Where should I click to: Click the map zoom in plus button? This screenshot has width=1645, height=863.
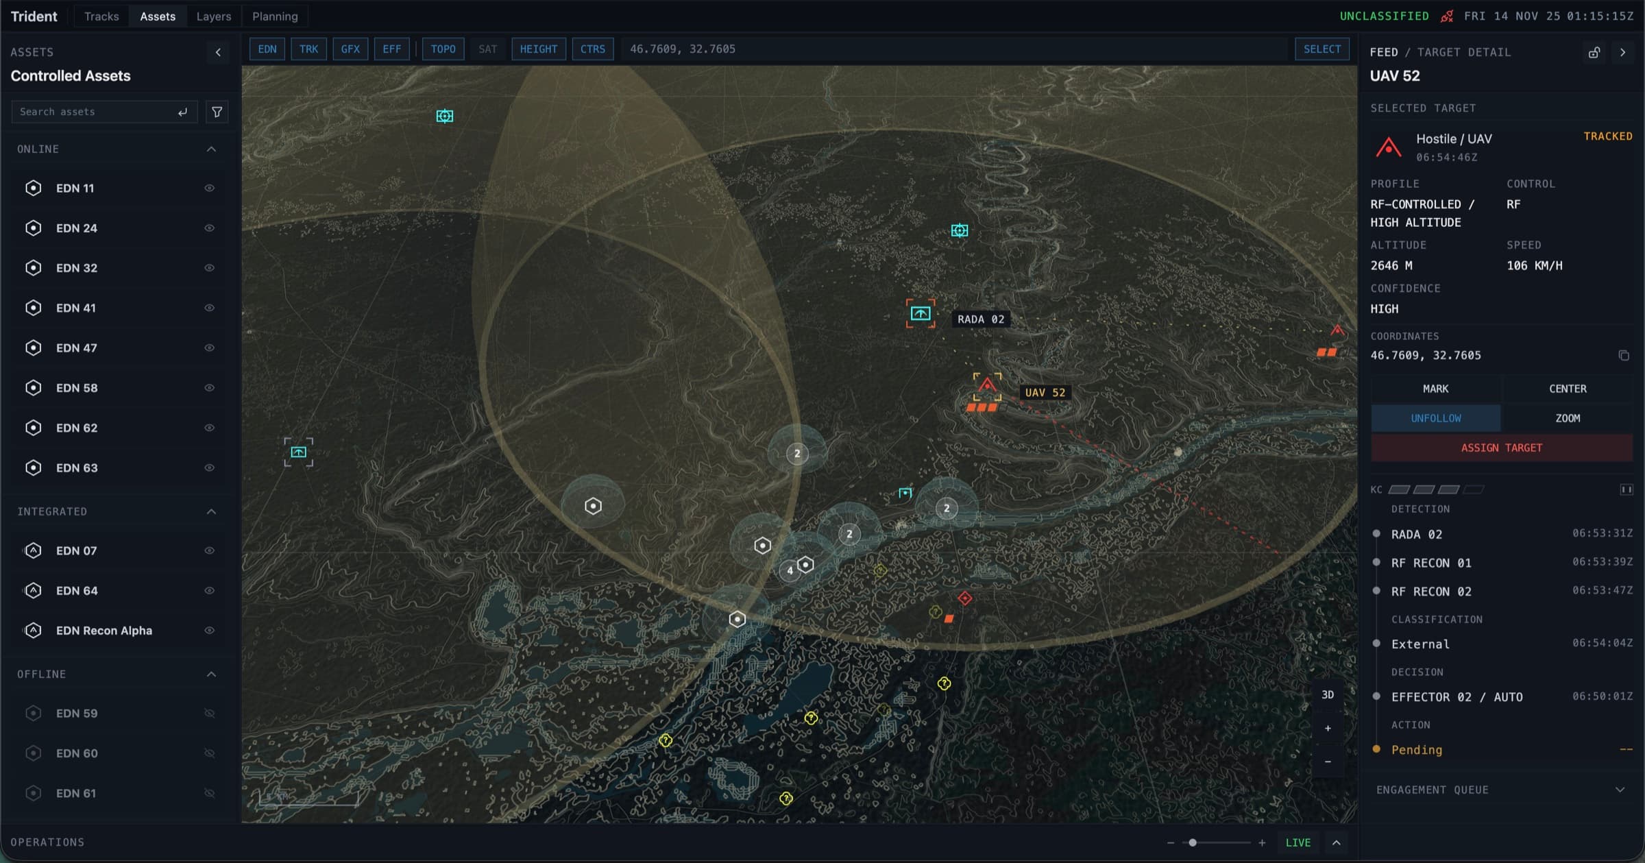[1328, 728]
